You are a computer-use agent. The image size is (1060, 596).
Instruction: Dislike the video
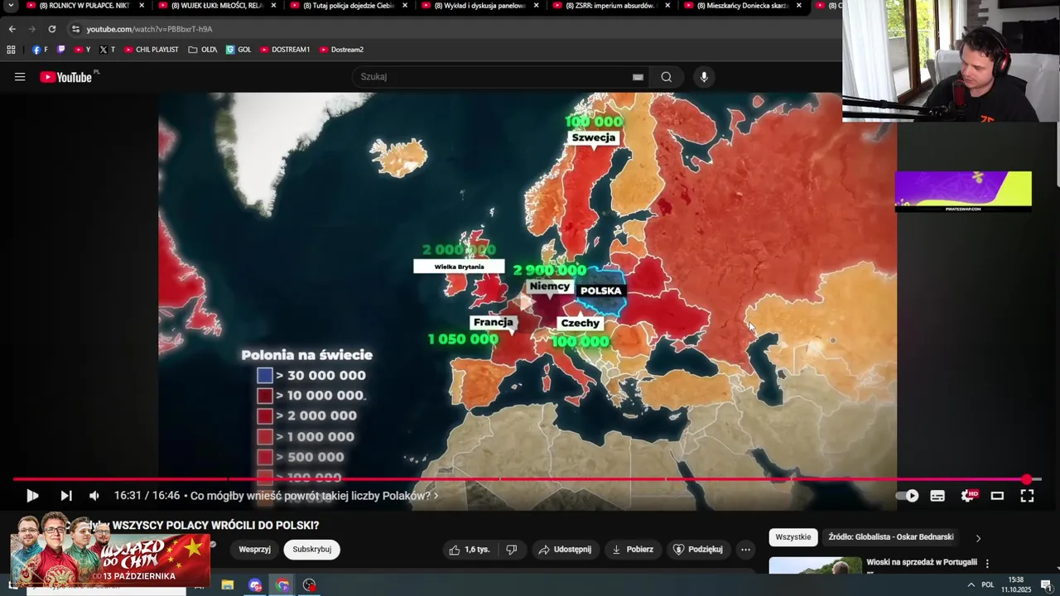click(512, 550)
